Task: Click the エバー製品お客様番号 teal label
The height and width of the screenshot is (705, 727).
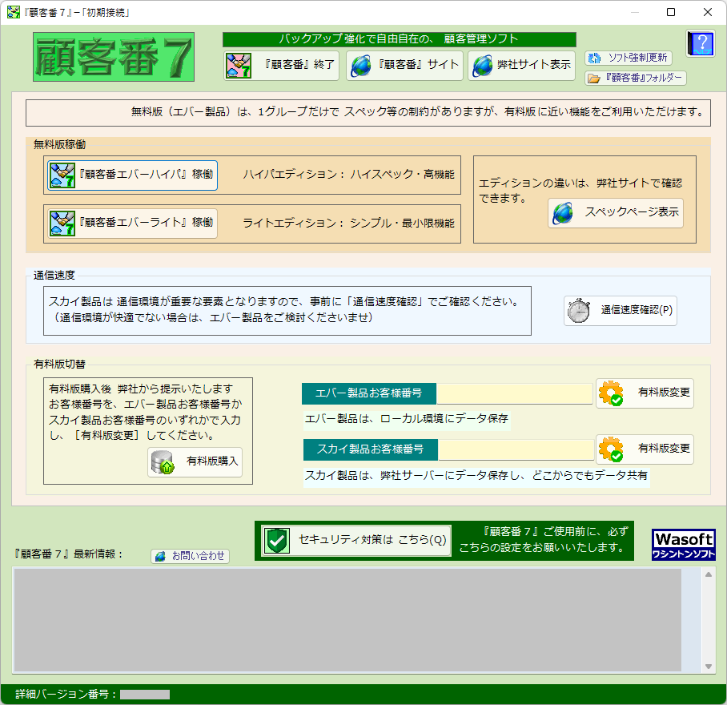Action: click(x=368, y=394)
